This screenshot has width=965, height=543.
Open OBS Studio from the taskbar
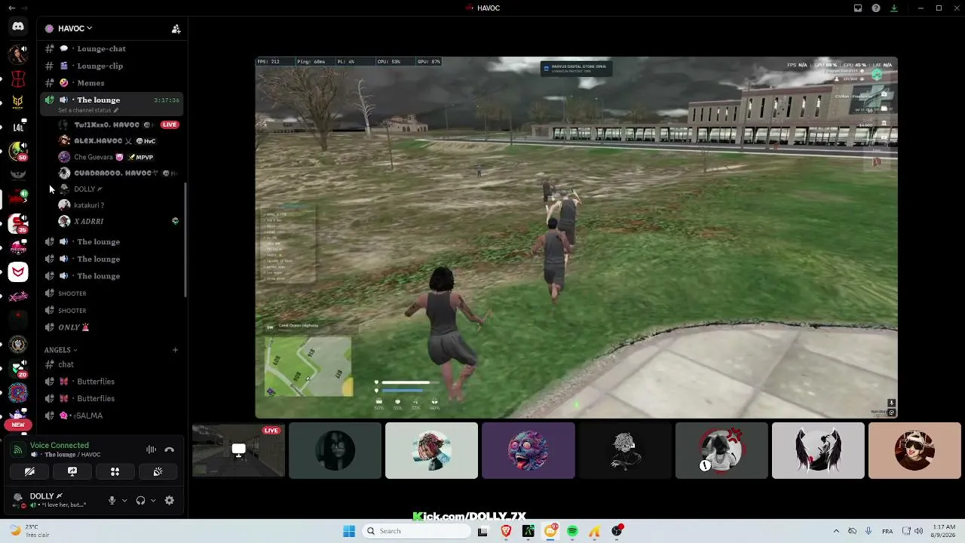coord(617,531)
